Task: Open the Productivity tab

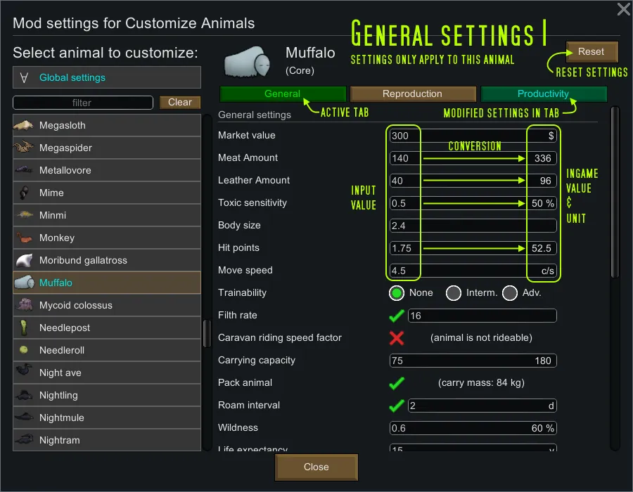Action: point(543,94)
